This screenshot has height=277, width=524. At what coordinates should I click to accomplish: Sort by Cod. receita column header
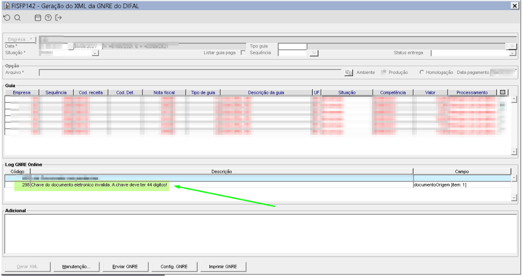pyautogui.click(x=91, y=92)
